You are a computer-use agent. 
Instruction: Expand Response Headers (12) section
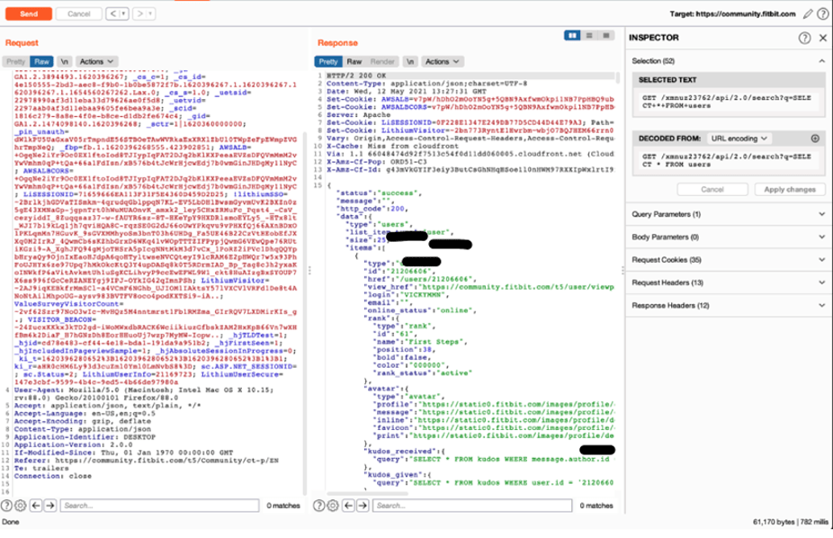click(x=729, y=305)
